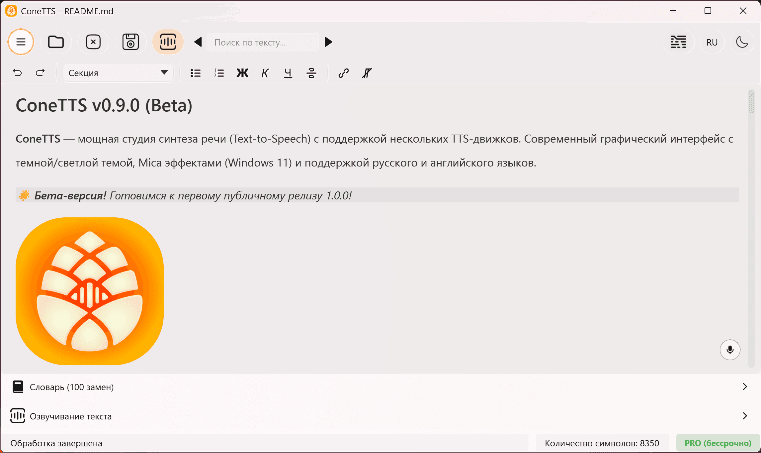The height and width of the screenshot is (453, 761).
Task: Click inside the Поиск по тексту search field
Action: click(x=262, y=42)
